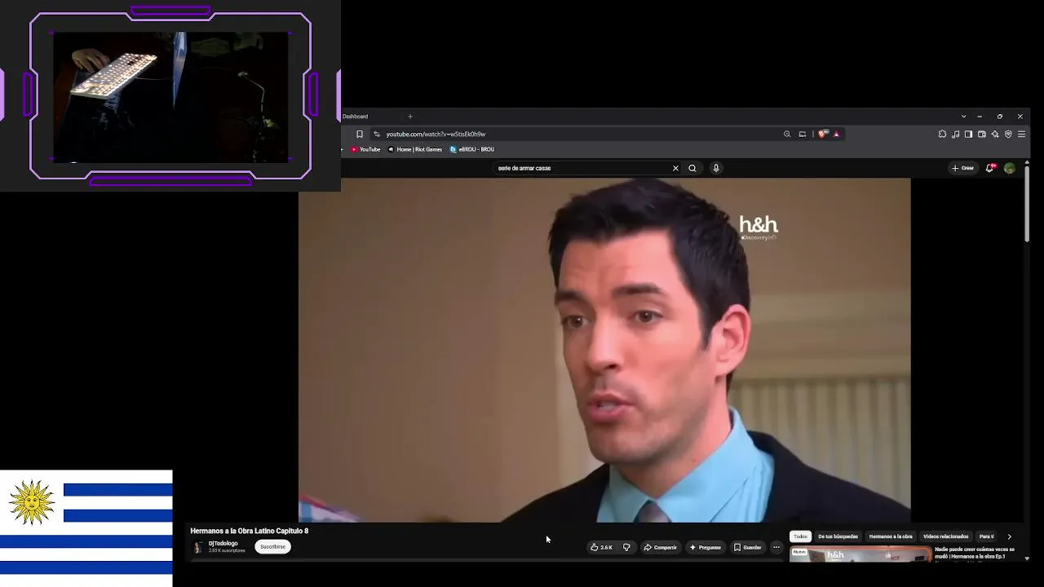The width and height of the screenshot is (1044, 587).
Task: Open the YouTube bookmark in bookmarks bar
Action: point(365,149)
